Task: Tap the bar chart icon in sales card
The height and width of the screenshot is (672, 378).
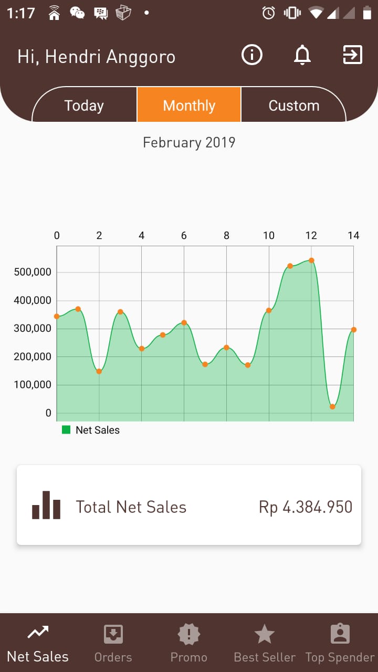Action: tap(46, 505)
